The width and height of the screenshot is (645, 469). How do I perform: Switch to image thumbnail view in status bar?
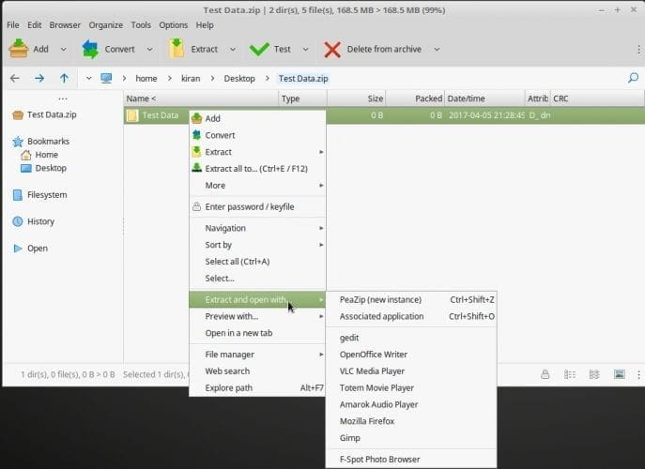point(619,374)
